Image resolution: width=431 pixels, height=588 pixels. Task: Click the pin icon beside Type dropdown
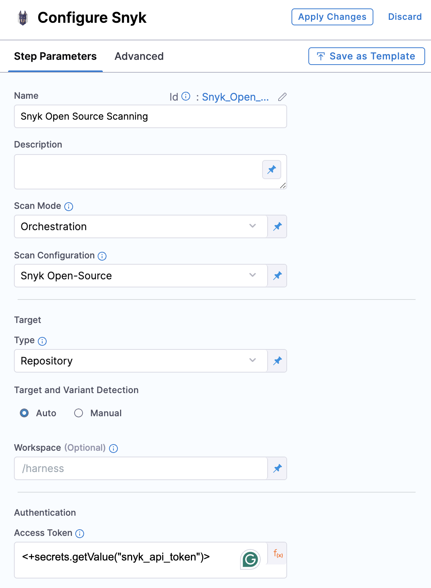(278, 361)
